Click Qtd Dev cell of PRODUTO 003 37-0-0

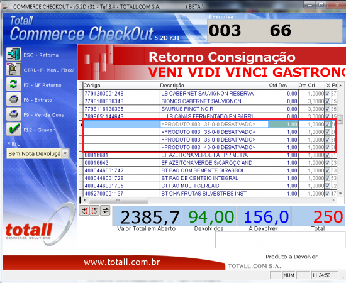(x=283, y=125)
